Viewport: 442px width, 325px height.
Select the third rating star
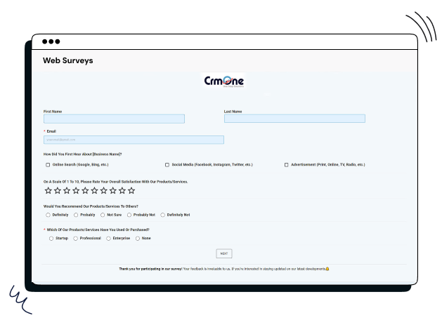67,191
